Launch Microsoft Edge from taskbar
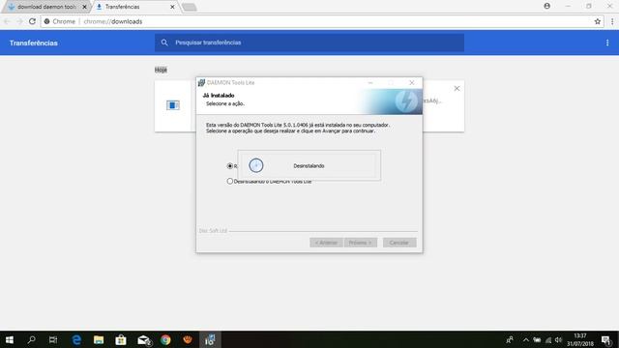 pyautogui.click(x=76, y=339)
